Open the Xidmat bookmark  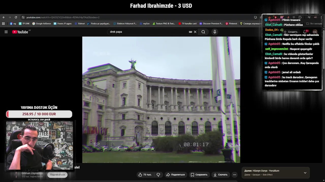[79, 24]
